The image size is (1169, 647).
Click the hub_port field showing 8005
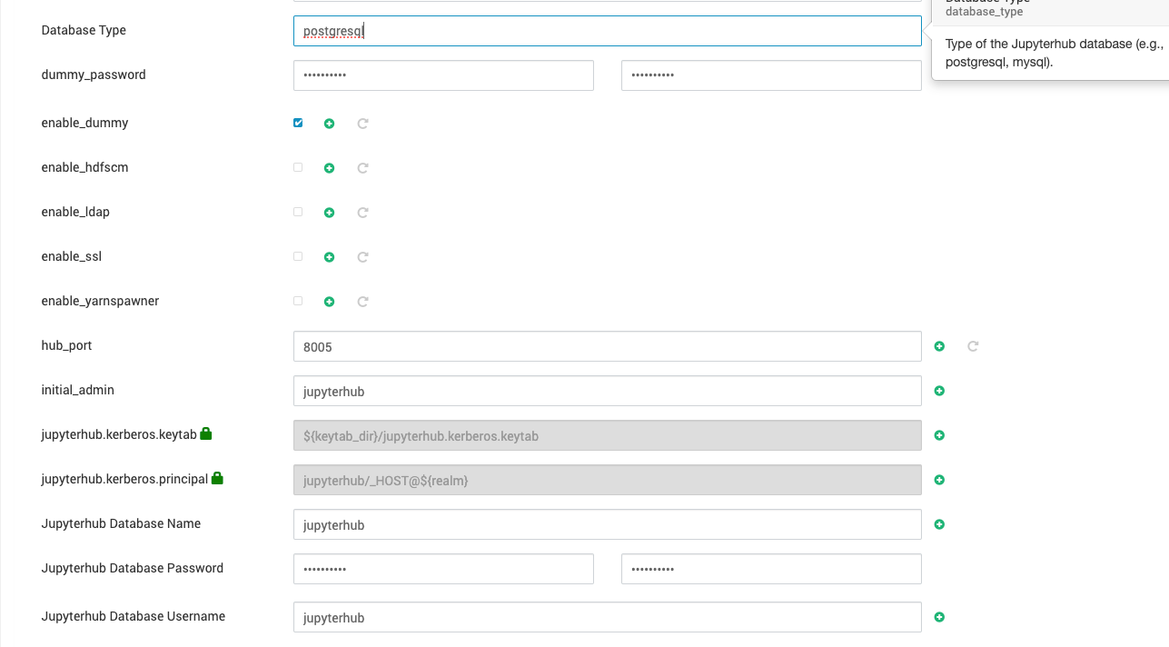[x=608, y=346]
